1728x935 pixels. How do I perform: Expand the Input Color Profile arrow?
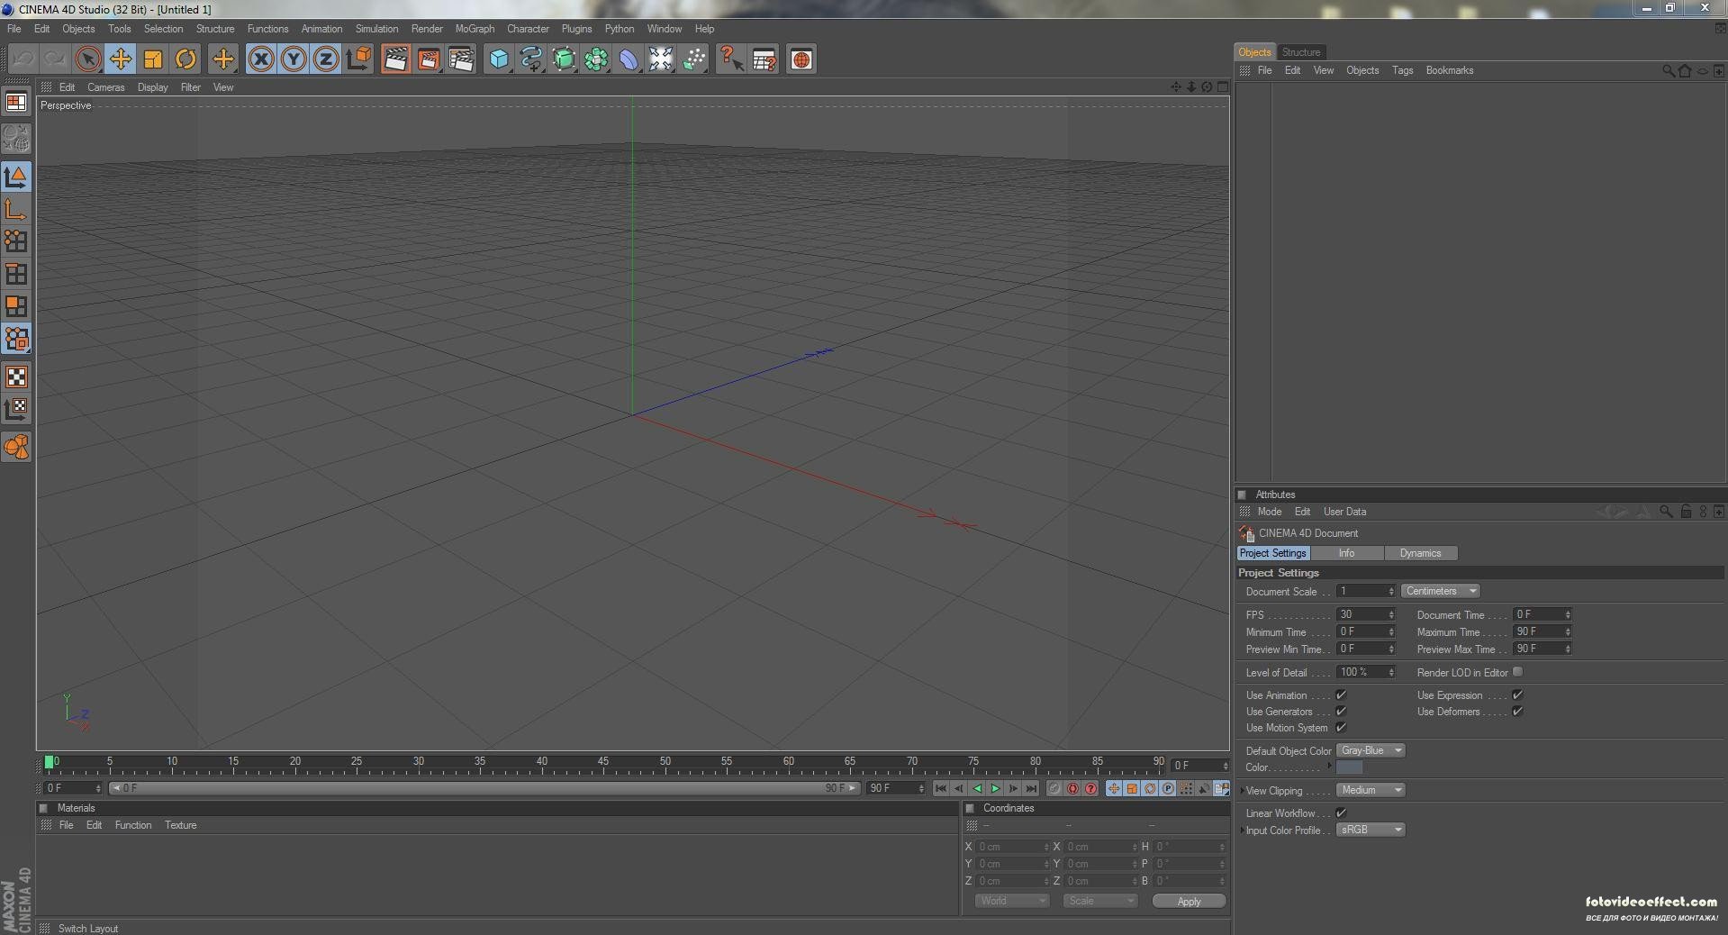click(1243, 831)
